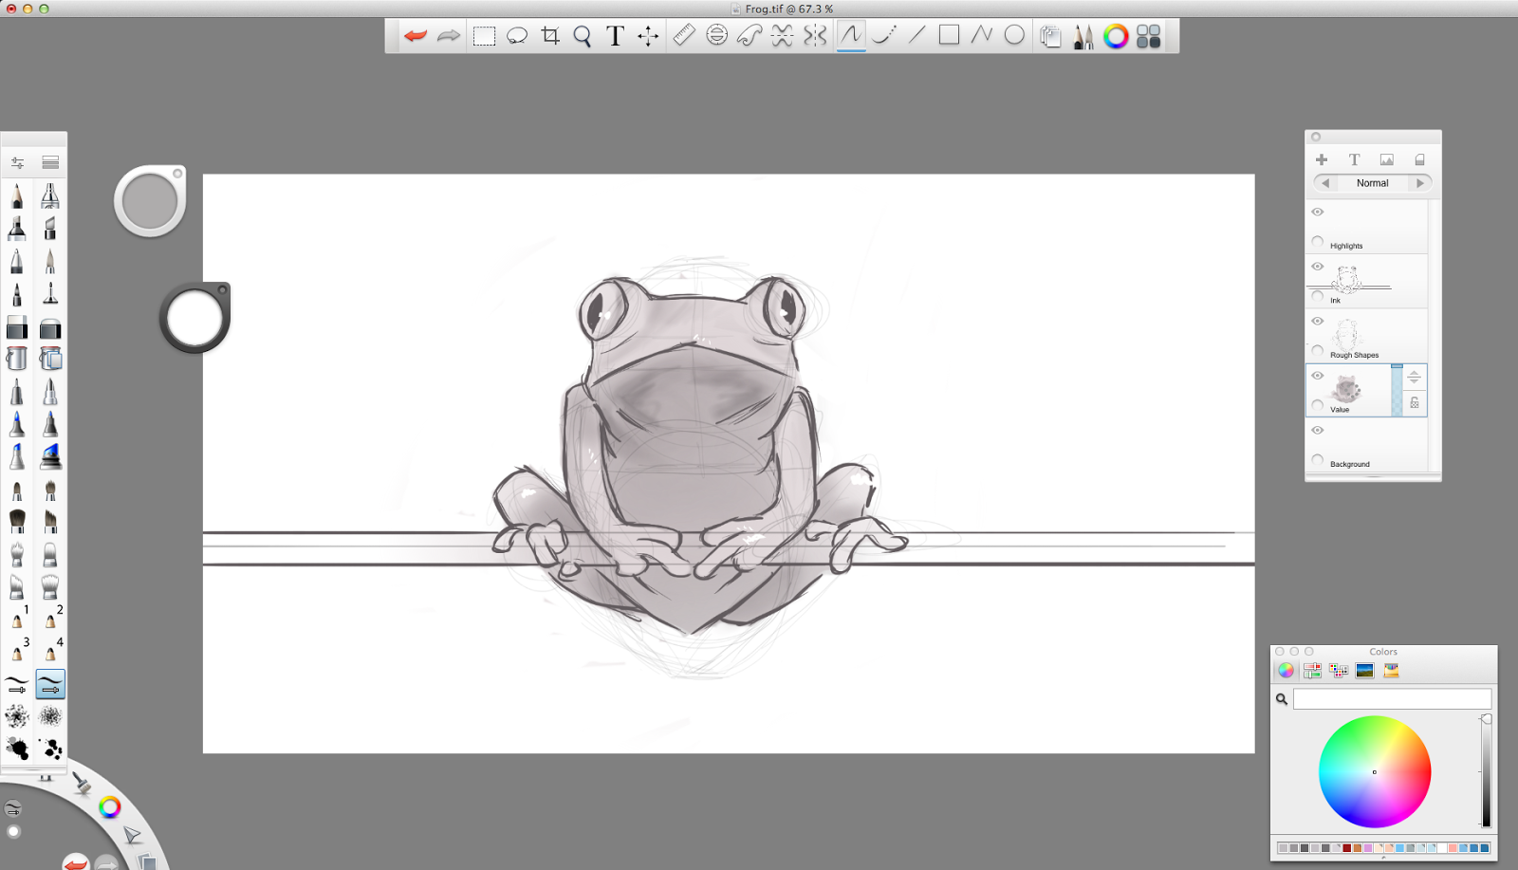The height and width of the screenshot is (870, 1518).
Task: Enable the Ellipse guide tool
Action: (717, 35)
